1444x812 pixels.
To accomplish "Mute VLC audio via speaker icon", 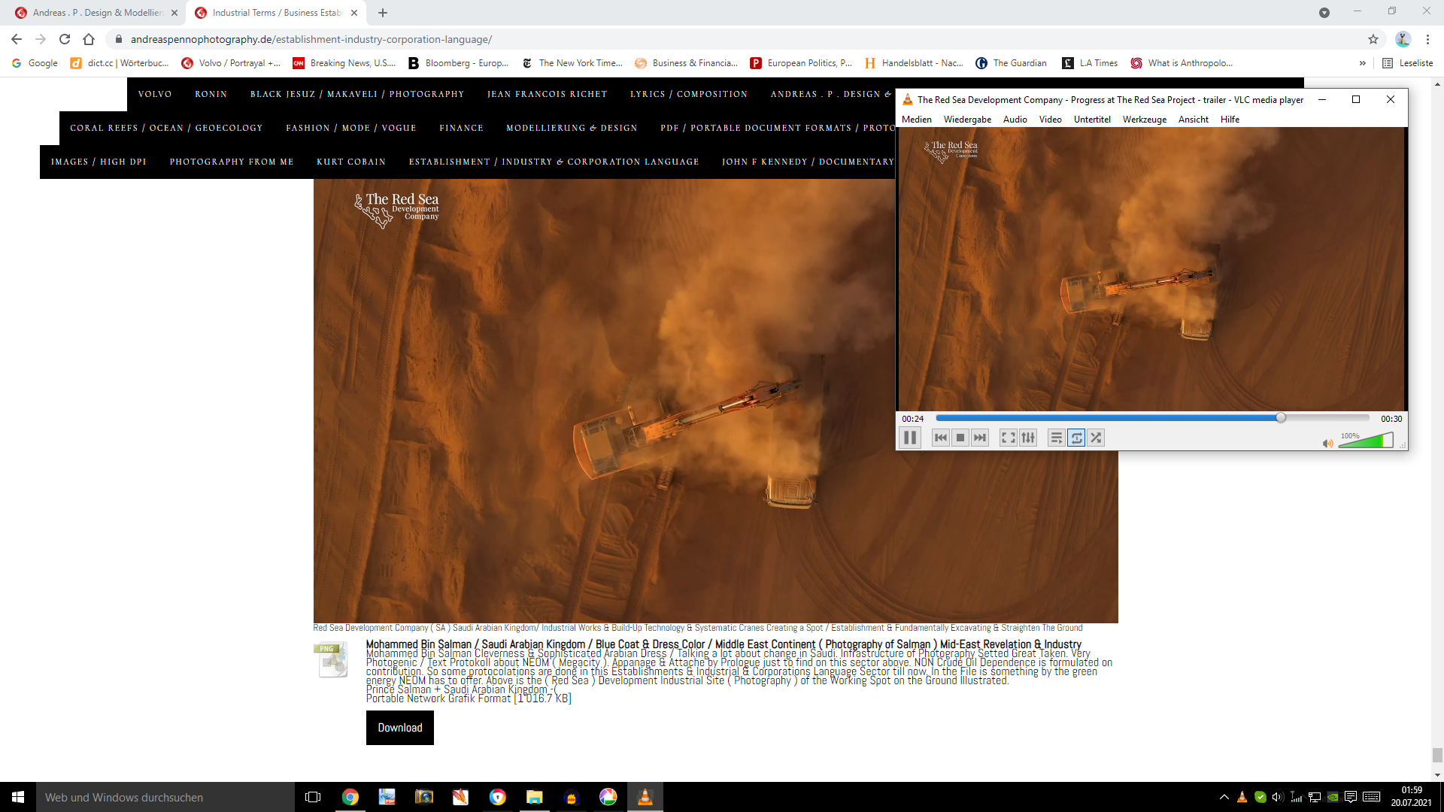I will point(1327,443).
